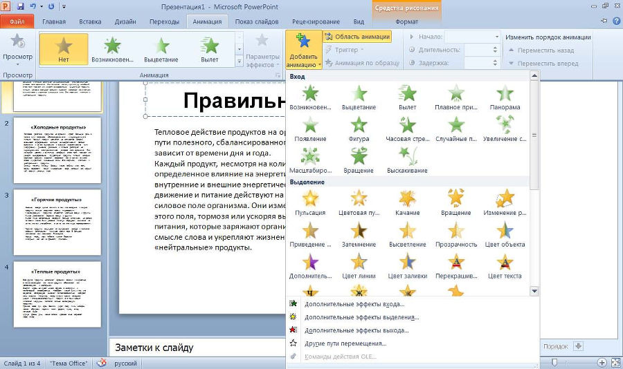Image resolution: width=623 pixels, height=369 pixels.
Task: Select the Плавное приближение entrance effect
Action: 455,97
